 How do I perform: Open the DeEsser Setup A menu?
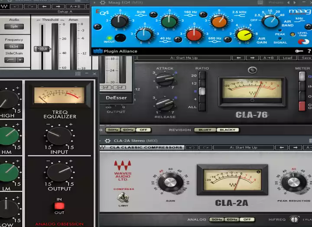[65, 12]
